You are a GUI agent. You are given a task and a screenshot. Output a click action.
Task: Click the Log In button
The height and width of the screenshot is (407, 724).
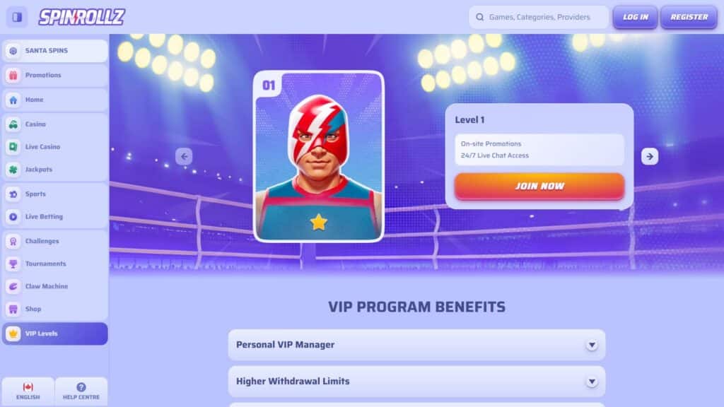pos(636,17)
